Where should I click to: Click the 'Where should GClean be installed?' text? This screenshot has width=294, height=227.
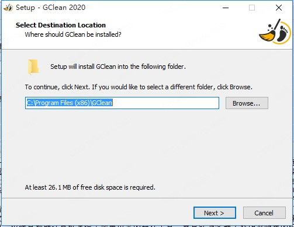[x=73, y=34]
